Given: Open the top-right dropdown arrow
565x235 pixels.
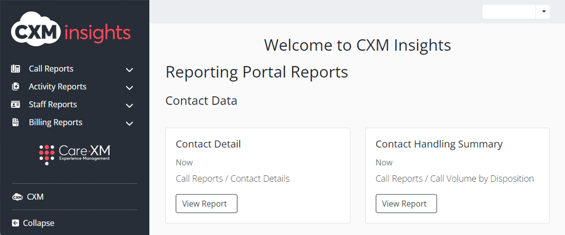Looking at the screenshot, I should point(543,12).
